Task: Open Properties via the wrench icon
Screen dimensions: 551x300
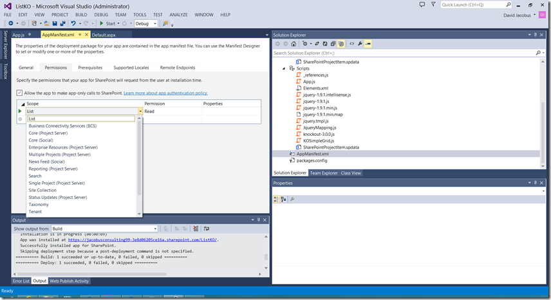Action: pyautogui.click(x=360, y=44)
